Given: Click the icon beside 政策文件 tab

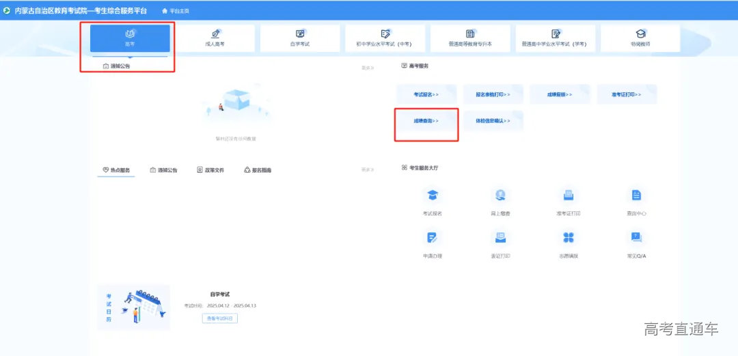Looking at the screenshot, I should [200, 170].
